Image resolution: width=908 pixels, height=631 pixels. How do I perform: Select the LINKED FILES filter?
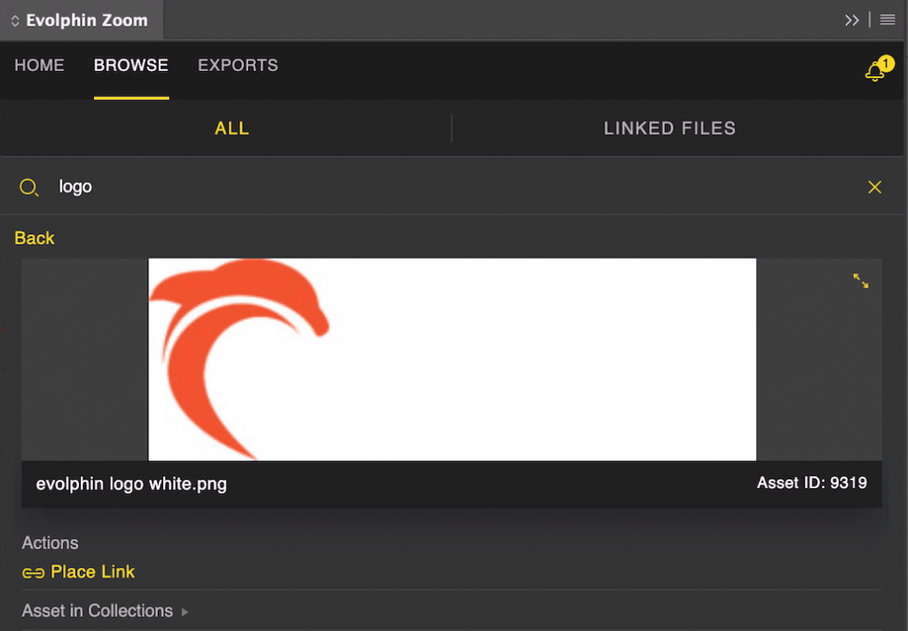coord(669,128)
